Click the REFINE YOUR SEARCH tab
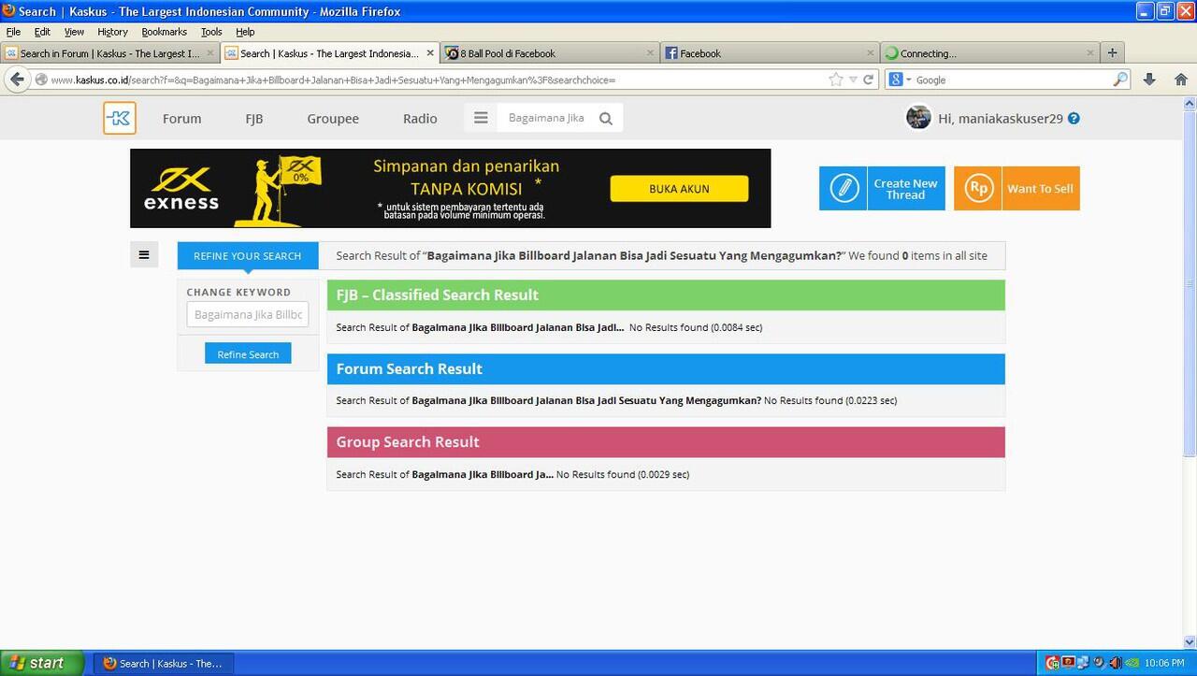Image resolution: width=1197 pixels, height=676 pixels. (248, 255)
